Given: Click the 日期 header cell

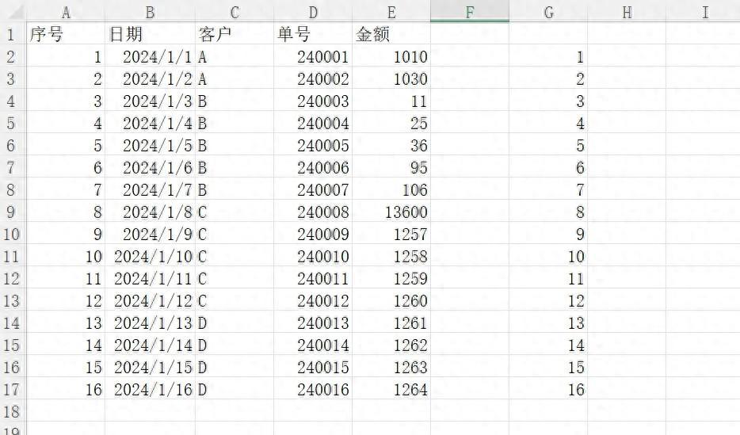Looking at the screenshot, I should pos(150,34).
